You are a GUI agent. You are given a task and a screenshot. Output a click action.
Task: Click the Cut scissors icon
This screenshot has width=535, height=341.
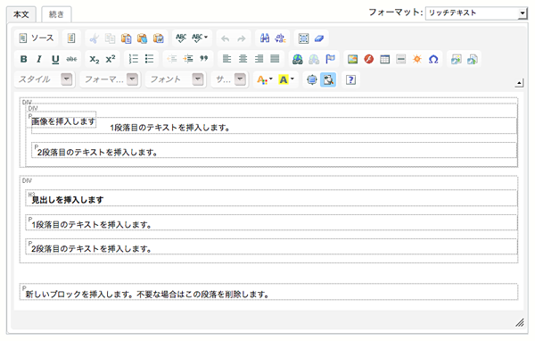click(x=94, y=38)
